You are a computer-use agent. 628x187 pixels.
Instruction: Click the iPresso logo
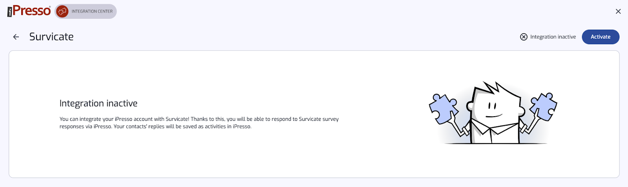click(29, 11)
